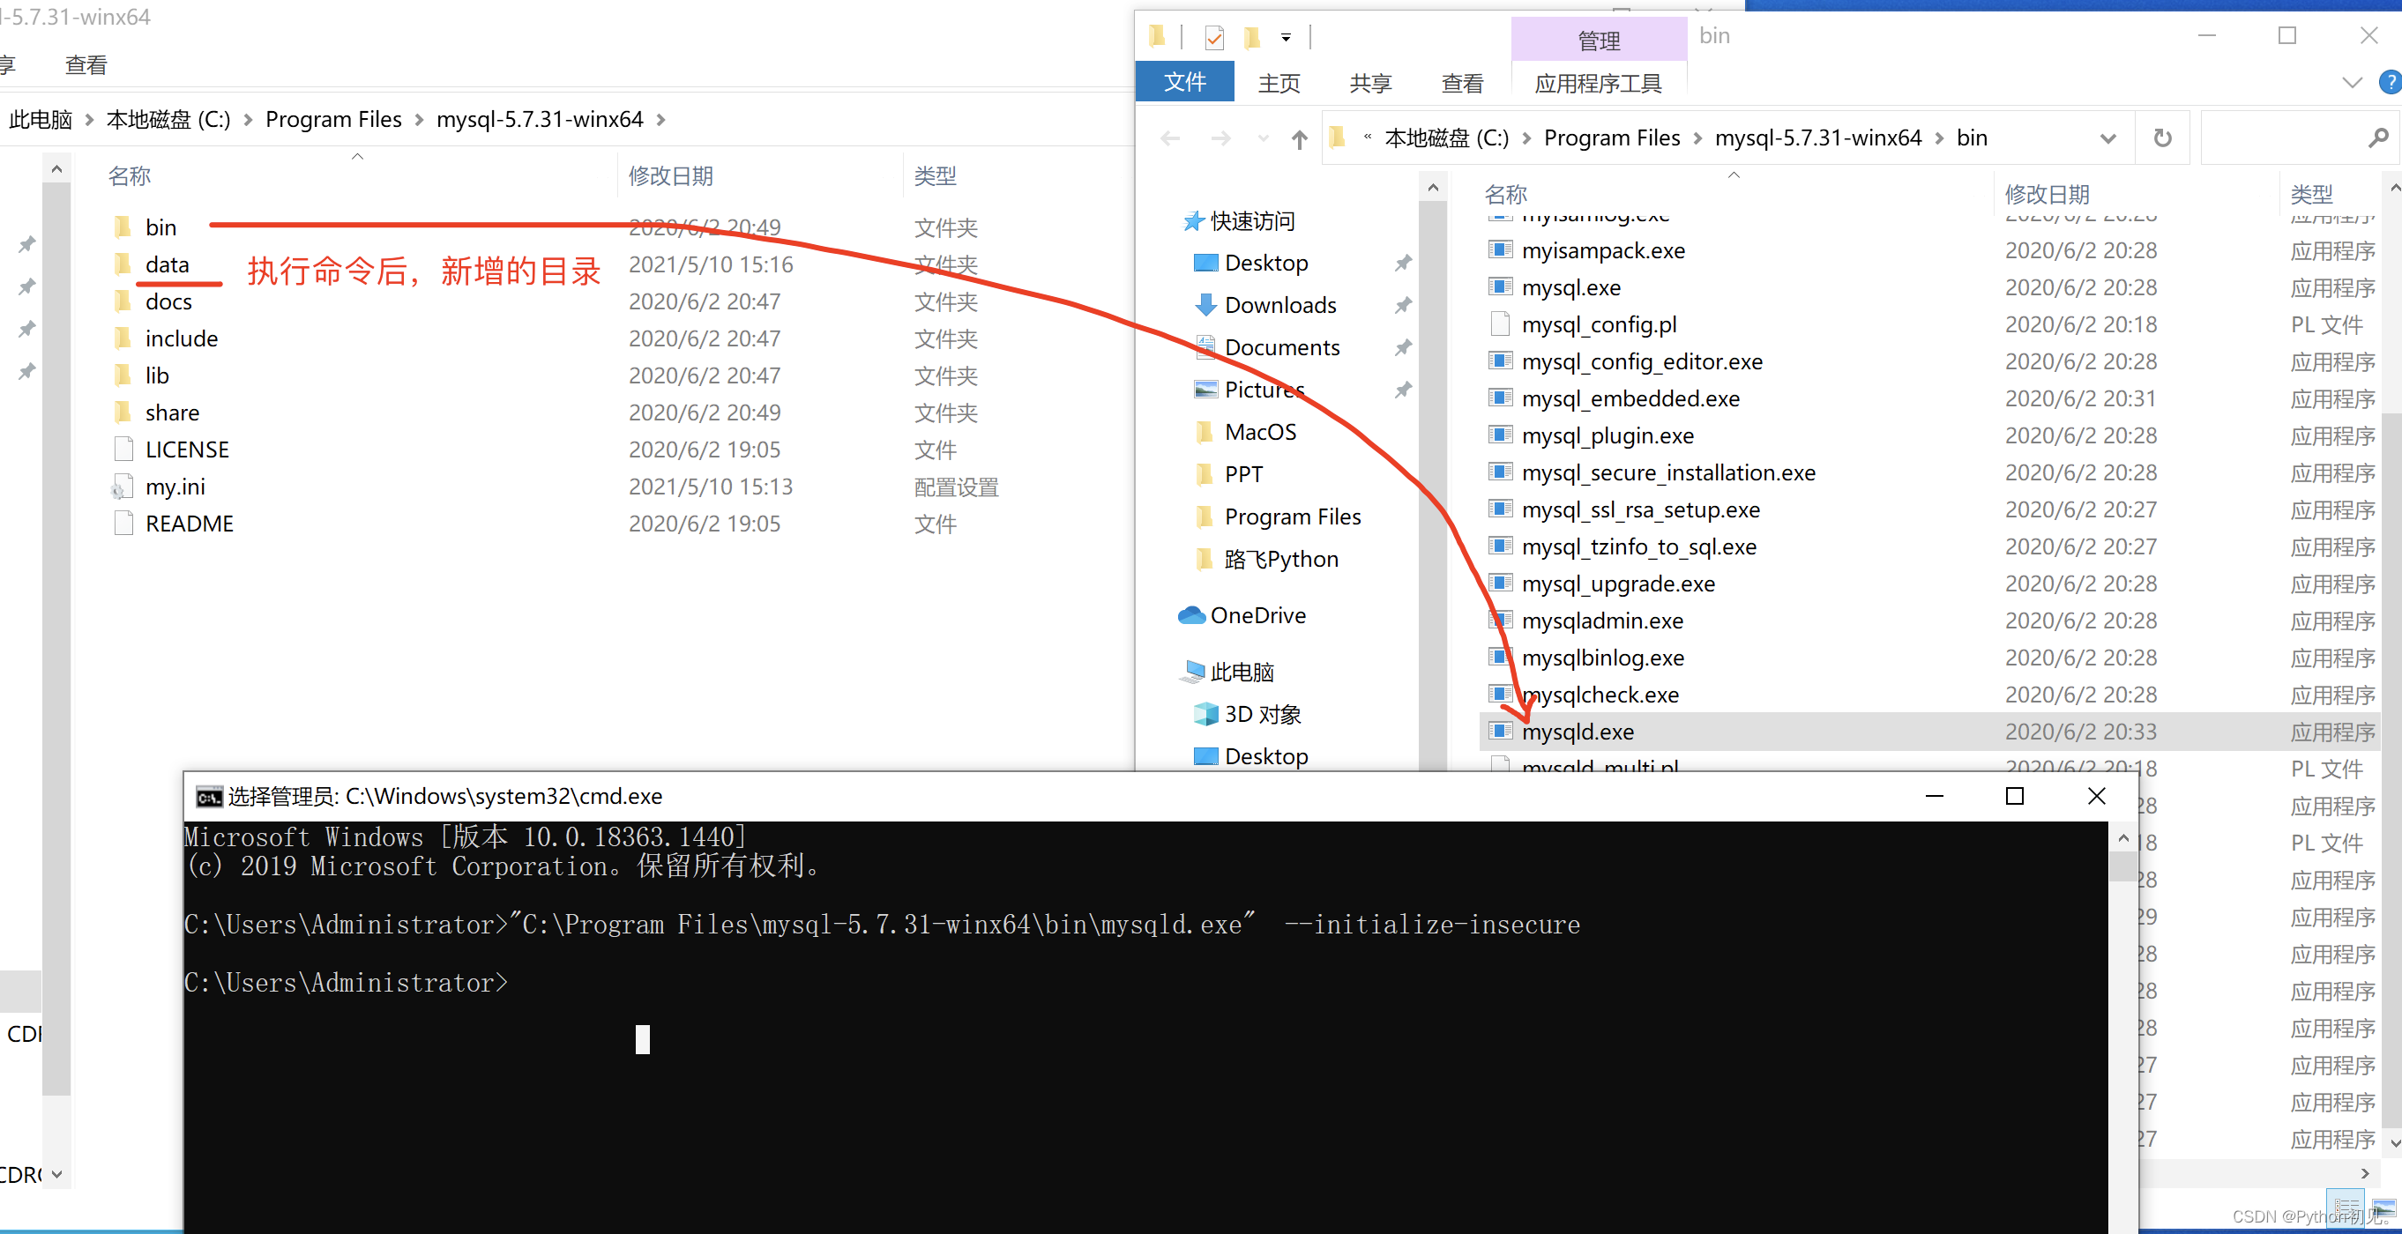Open mysqld.exe in the bin folder
2402x1234 pixels.
1578,732
